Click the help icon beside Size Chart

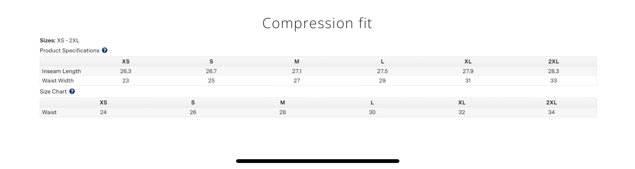coord(72,91)
